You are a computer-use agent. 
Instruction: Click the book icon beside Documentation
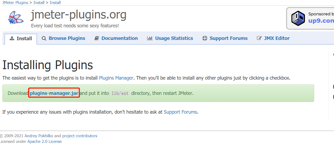point(97,38)
